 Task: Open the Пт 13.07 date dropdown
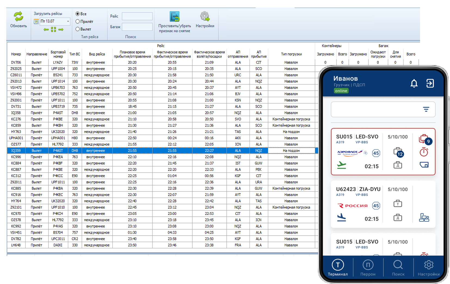68,21
